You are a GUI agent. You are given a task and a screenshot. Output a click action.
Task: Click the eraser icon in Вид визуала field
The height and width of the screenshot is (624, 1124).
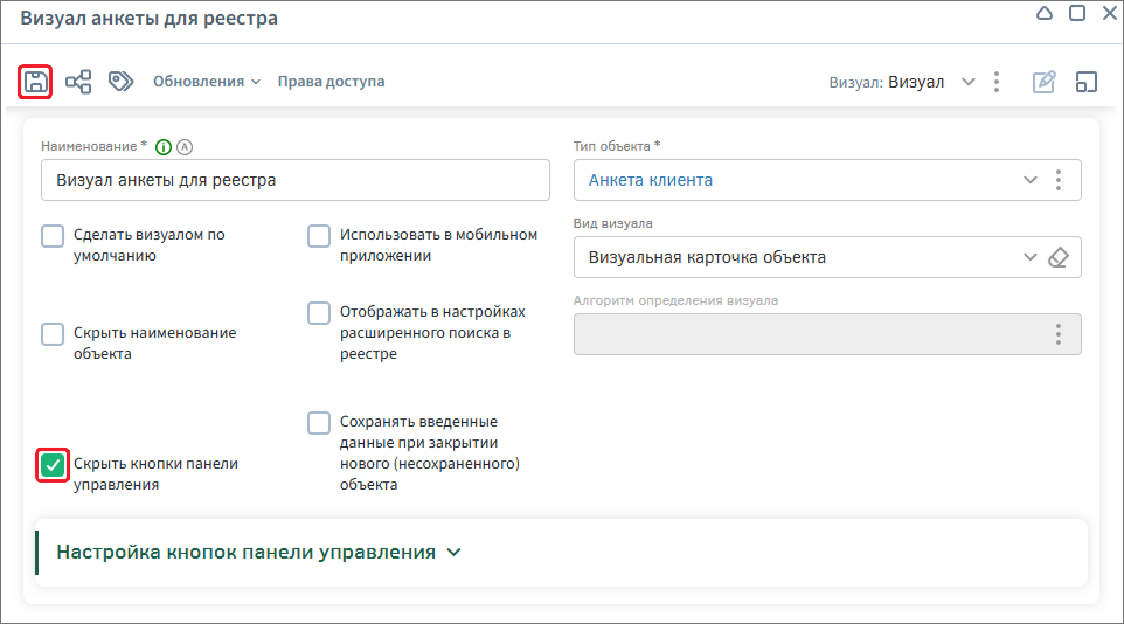(1058, 257)
